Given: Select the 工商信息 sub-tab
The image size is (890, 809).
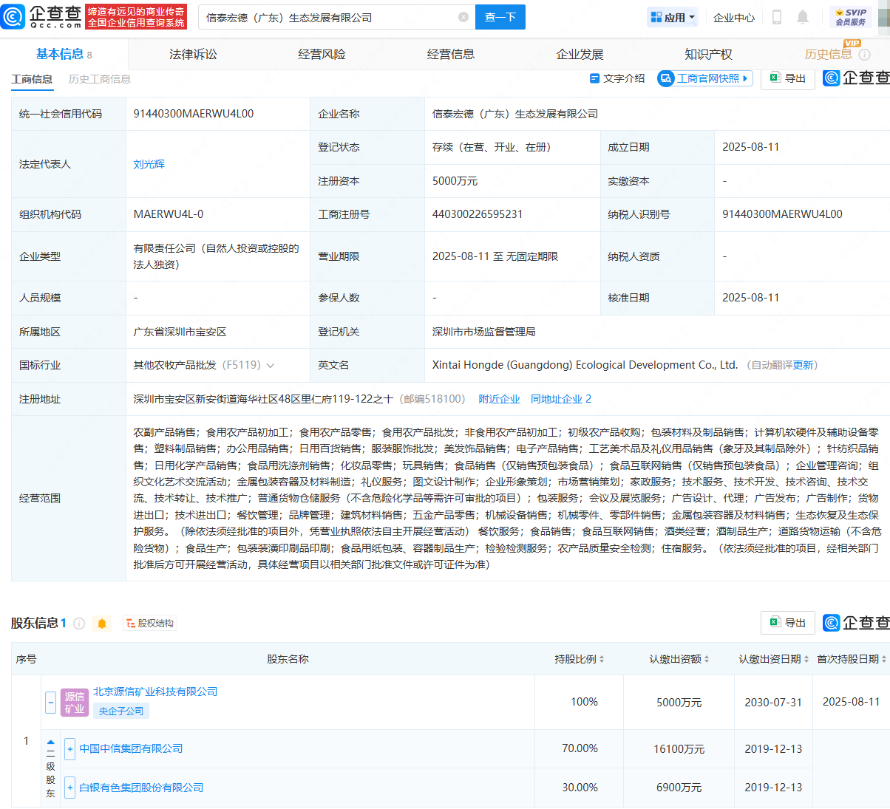Looking at the screenshot, I should [x=32, y=79].
